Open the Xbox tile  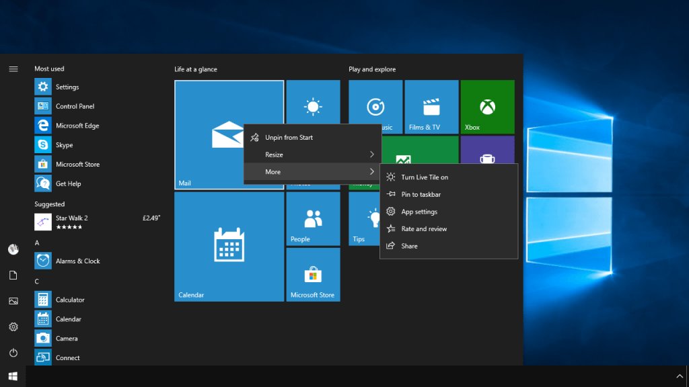[x=488, y=107]
